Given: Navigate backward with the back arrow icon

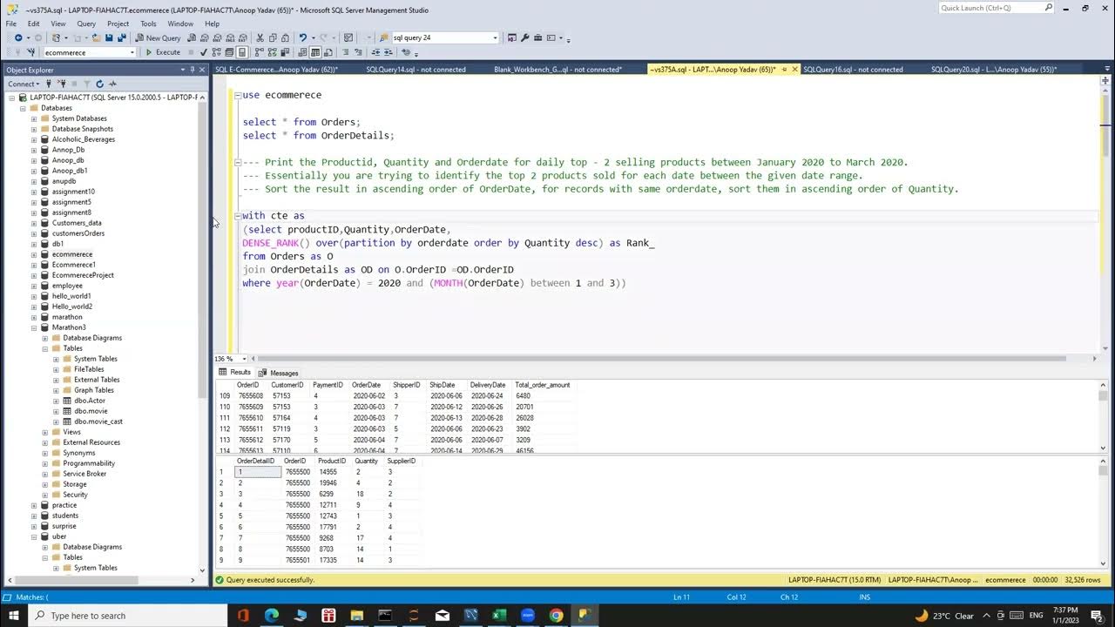Looking at the screenshot, I should coord(17,38).
